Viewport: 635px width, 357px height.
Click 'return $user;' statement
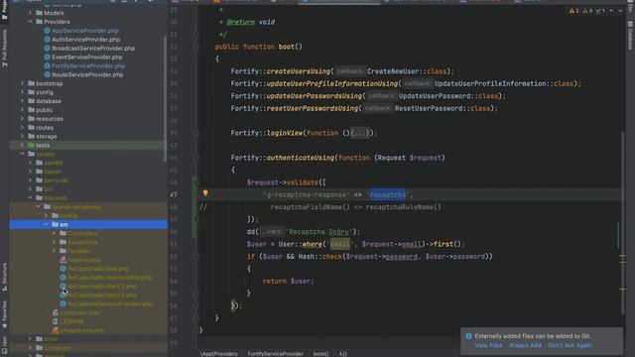pyautogui.click(x=288, y=281)
